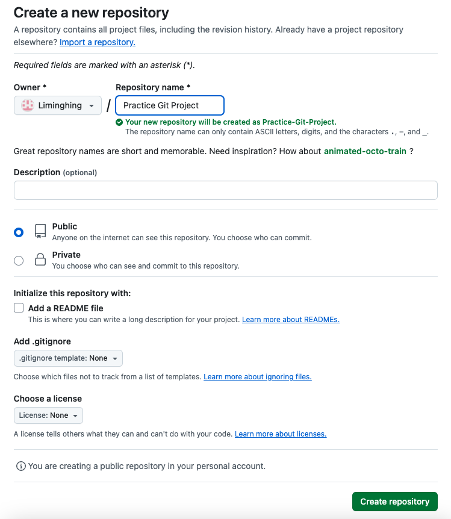This screenshot has width=451, height=519.
Task: Click the Description input field
Action: [x=225, y=190]
